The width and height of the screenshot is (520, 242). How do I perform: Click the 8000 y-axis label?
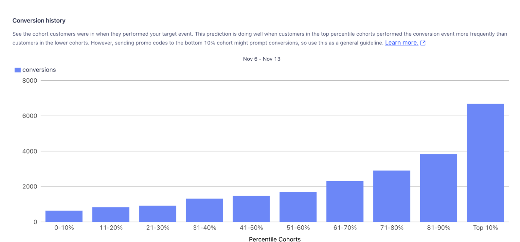(30, 81)
